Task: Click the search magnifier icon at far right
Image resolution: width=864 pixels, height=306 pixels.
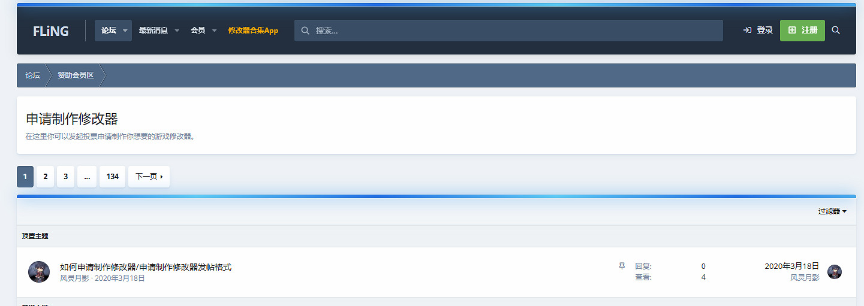Action: (x=836, y=31)
